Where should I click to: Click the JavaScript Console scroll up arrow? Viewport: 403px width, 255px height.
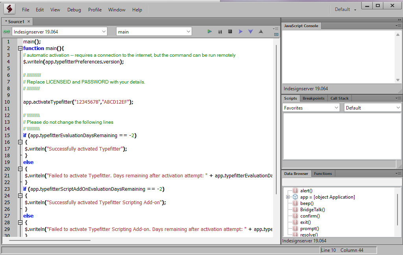(x=398, y=35)
